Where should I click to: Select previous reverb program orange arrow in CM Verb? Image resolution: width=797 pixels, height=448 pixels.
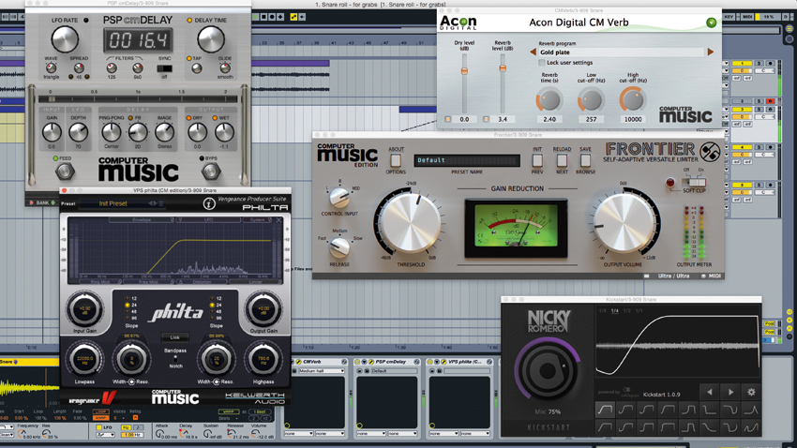click(533, 52)
